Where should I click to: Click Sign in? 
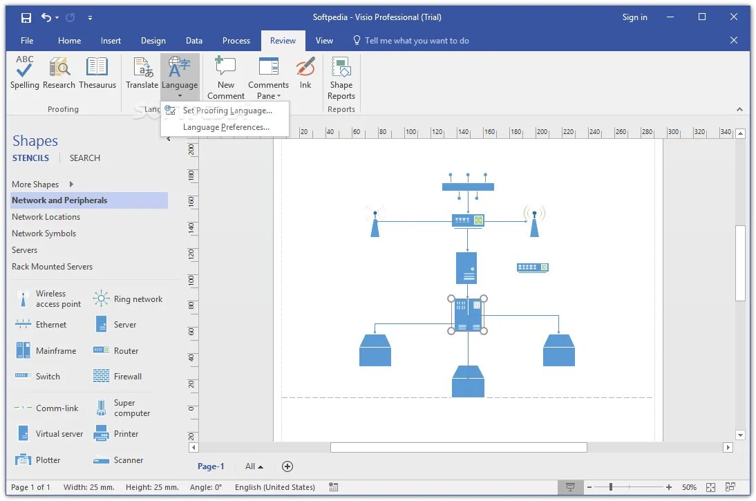tap(634, 17)
